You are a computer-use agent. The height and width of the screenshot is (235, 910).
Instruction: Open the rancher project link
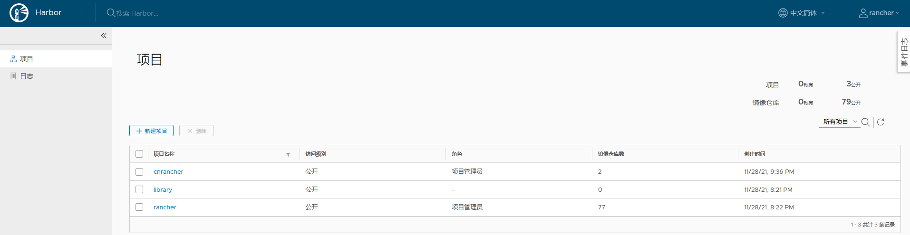tap(165, 207)
